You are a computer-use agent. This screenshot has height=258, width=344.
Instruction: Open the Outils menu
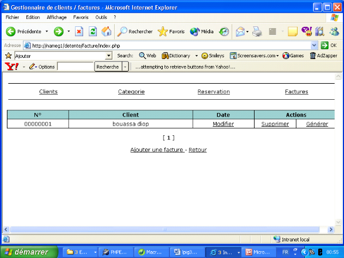[x=101, y=17]
